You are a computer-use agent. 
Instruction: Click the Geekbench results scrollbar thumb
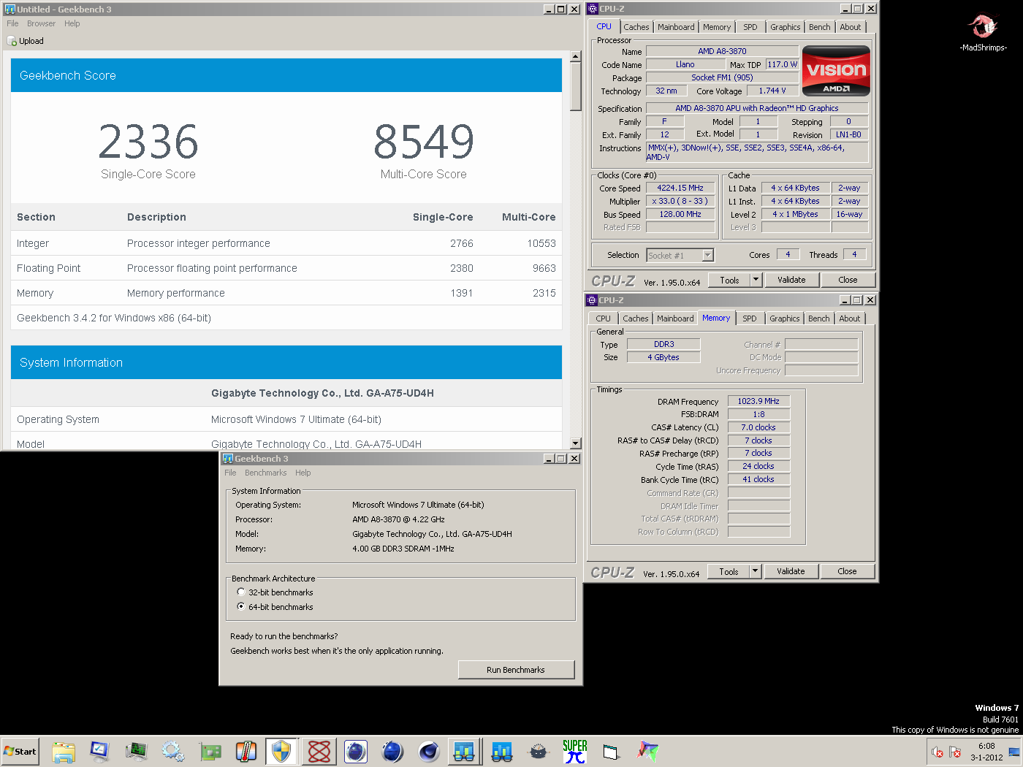point(575,86)
